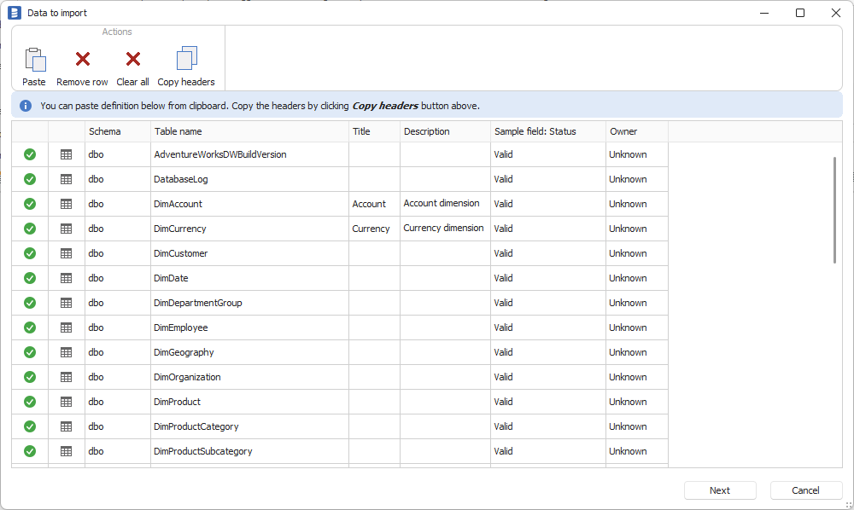Viewport: 854px width, 510px height.
Task: Click the blue info icon in hint bar
Action: tap(26, 106)
